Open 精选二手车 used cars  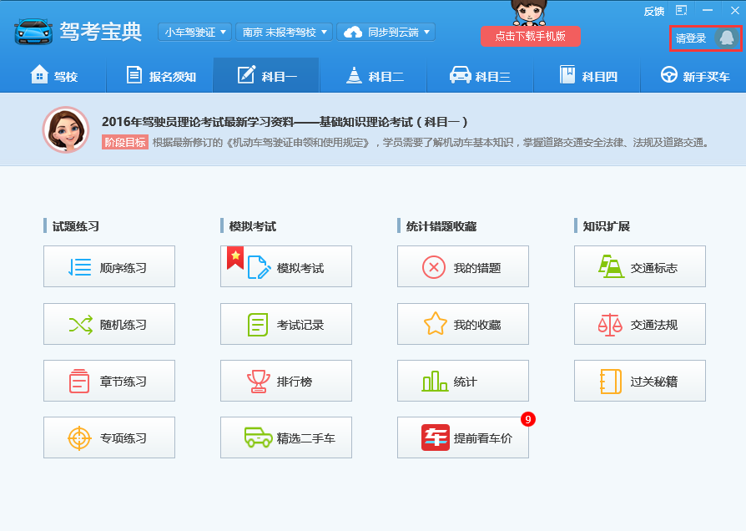click(x=286, y=437)
